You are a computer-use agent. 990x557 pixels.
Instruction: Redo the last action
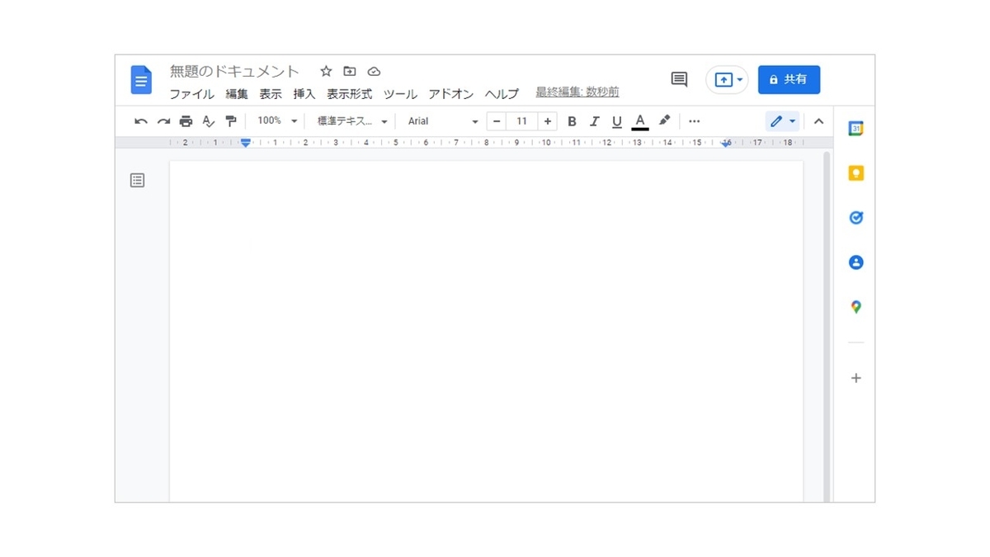click(163, 121)
